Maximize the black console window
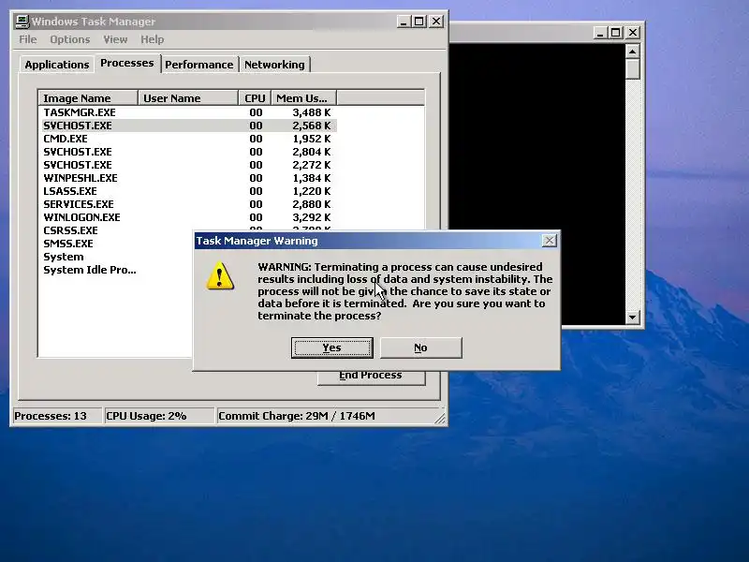The height and width of the screenshot is (562, 749). point(616,33)
